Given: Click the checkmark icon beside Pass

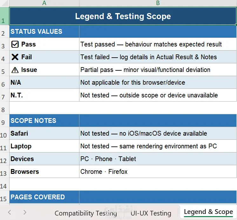Looking at the screenshot, I should [x=15, y=44].
